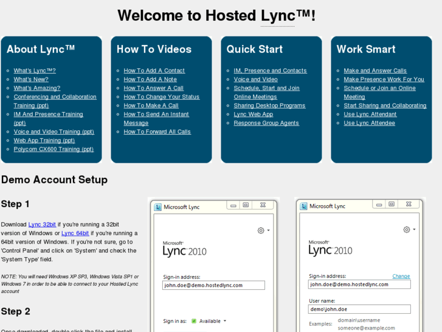Open Conferencing and Collaboration Training (ppt)

(x=55, y=101)
